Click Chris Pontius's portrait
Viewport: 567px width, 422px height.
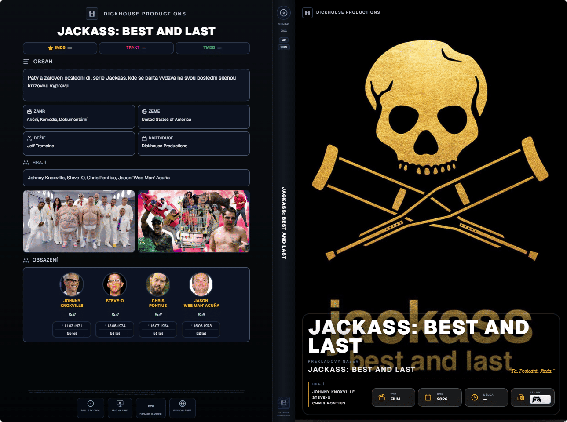(158, 284)
